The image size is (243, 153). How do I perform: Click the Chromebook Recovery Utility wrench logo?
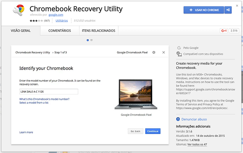point(19,10)
